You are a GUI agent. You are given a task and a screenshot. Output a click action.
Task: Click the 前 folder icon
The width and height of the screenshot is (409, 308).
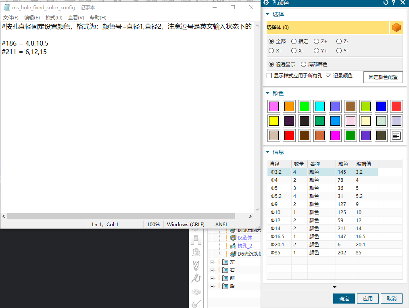[x=225, y=278]
